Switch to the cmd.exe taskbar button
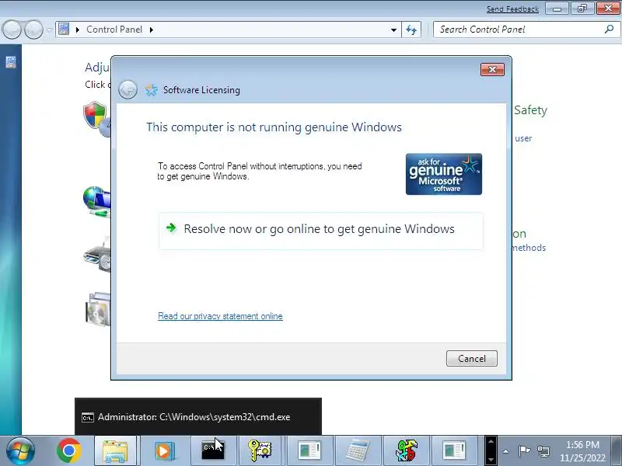 pos(212,450)
